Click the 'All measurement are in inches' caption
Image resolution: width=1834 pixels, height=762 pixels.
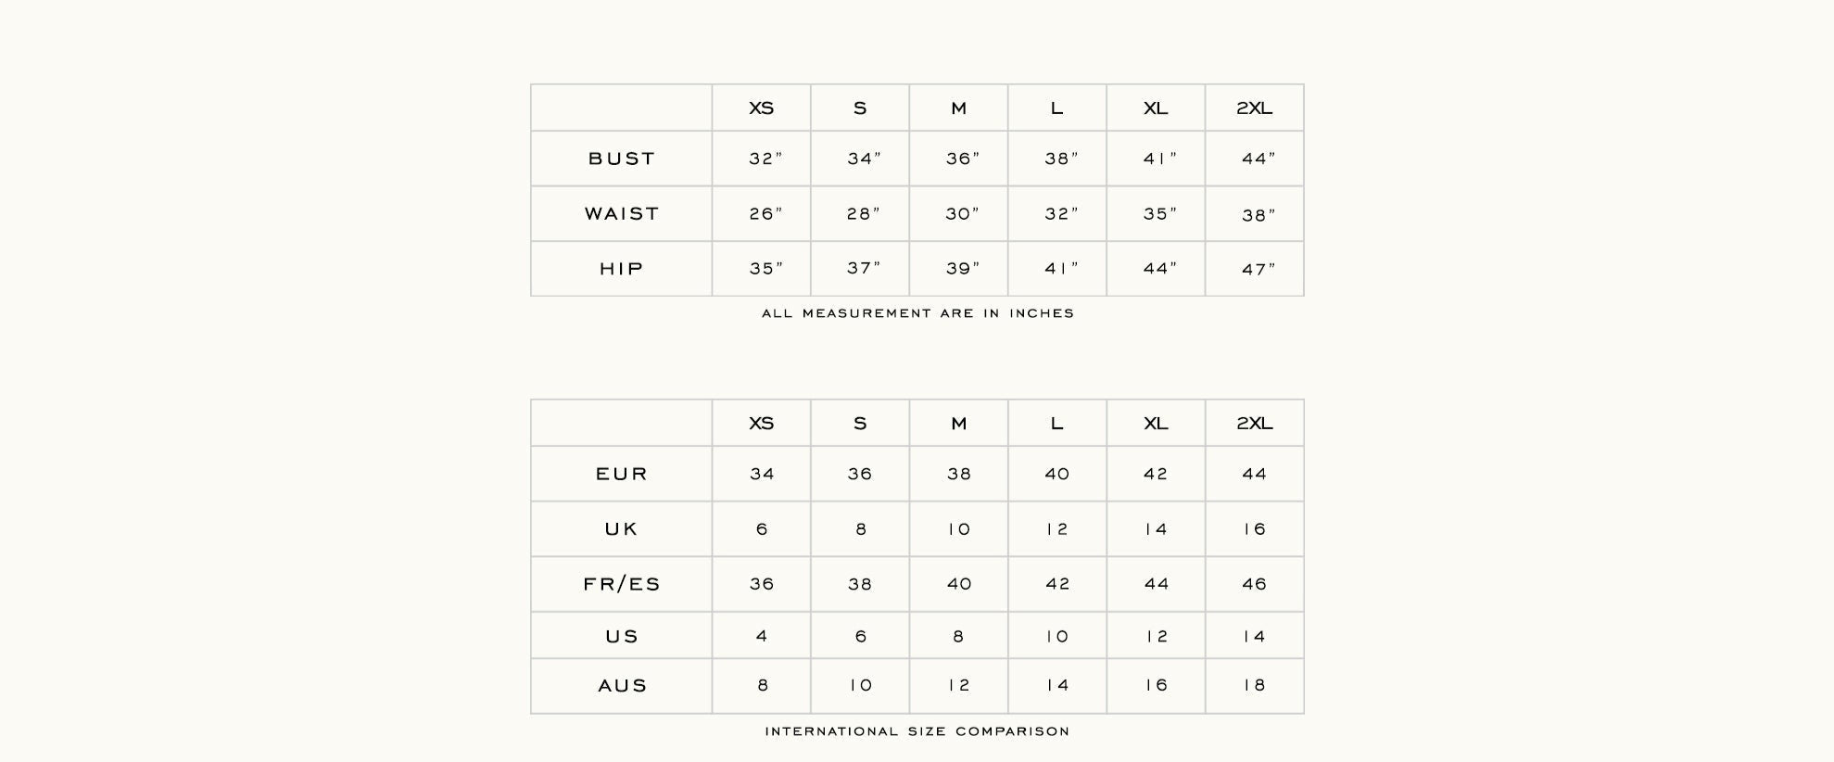coord(917,313)
